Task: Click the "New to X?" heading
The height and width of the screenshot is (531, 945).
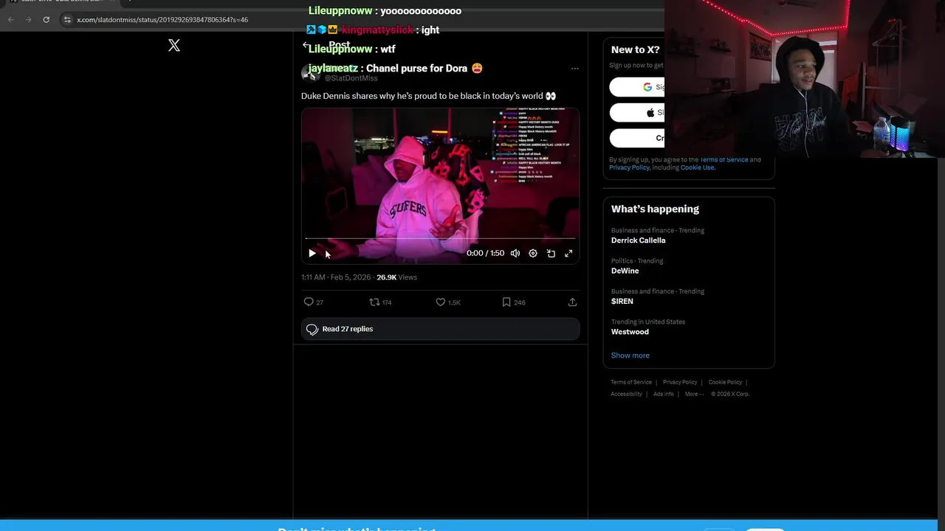Action: click(x=635, y=49)
